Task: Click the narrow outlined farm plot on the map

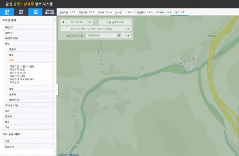Action: 101,56
